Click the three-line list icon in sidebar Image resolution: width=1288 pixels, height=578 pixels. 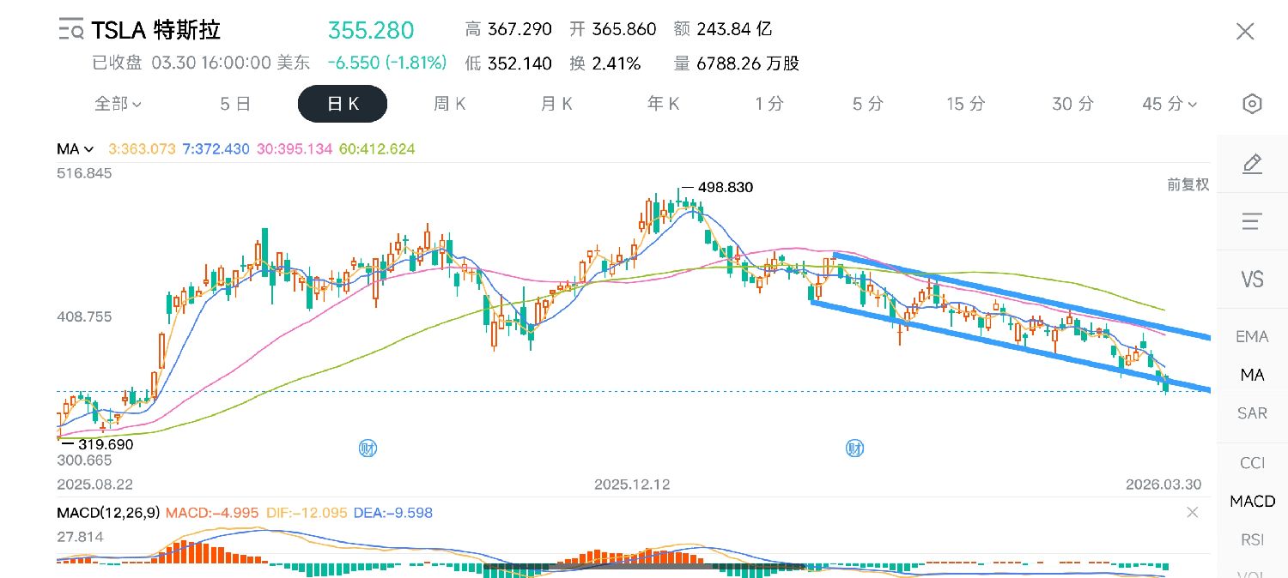point(1252,221)
